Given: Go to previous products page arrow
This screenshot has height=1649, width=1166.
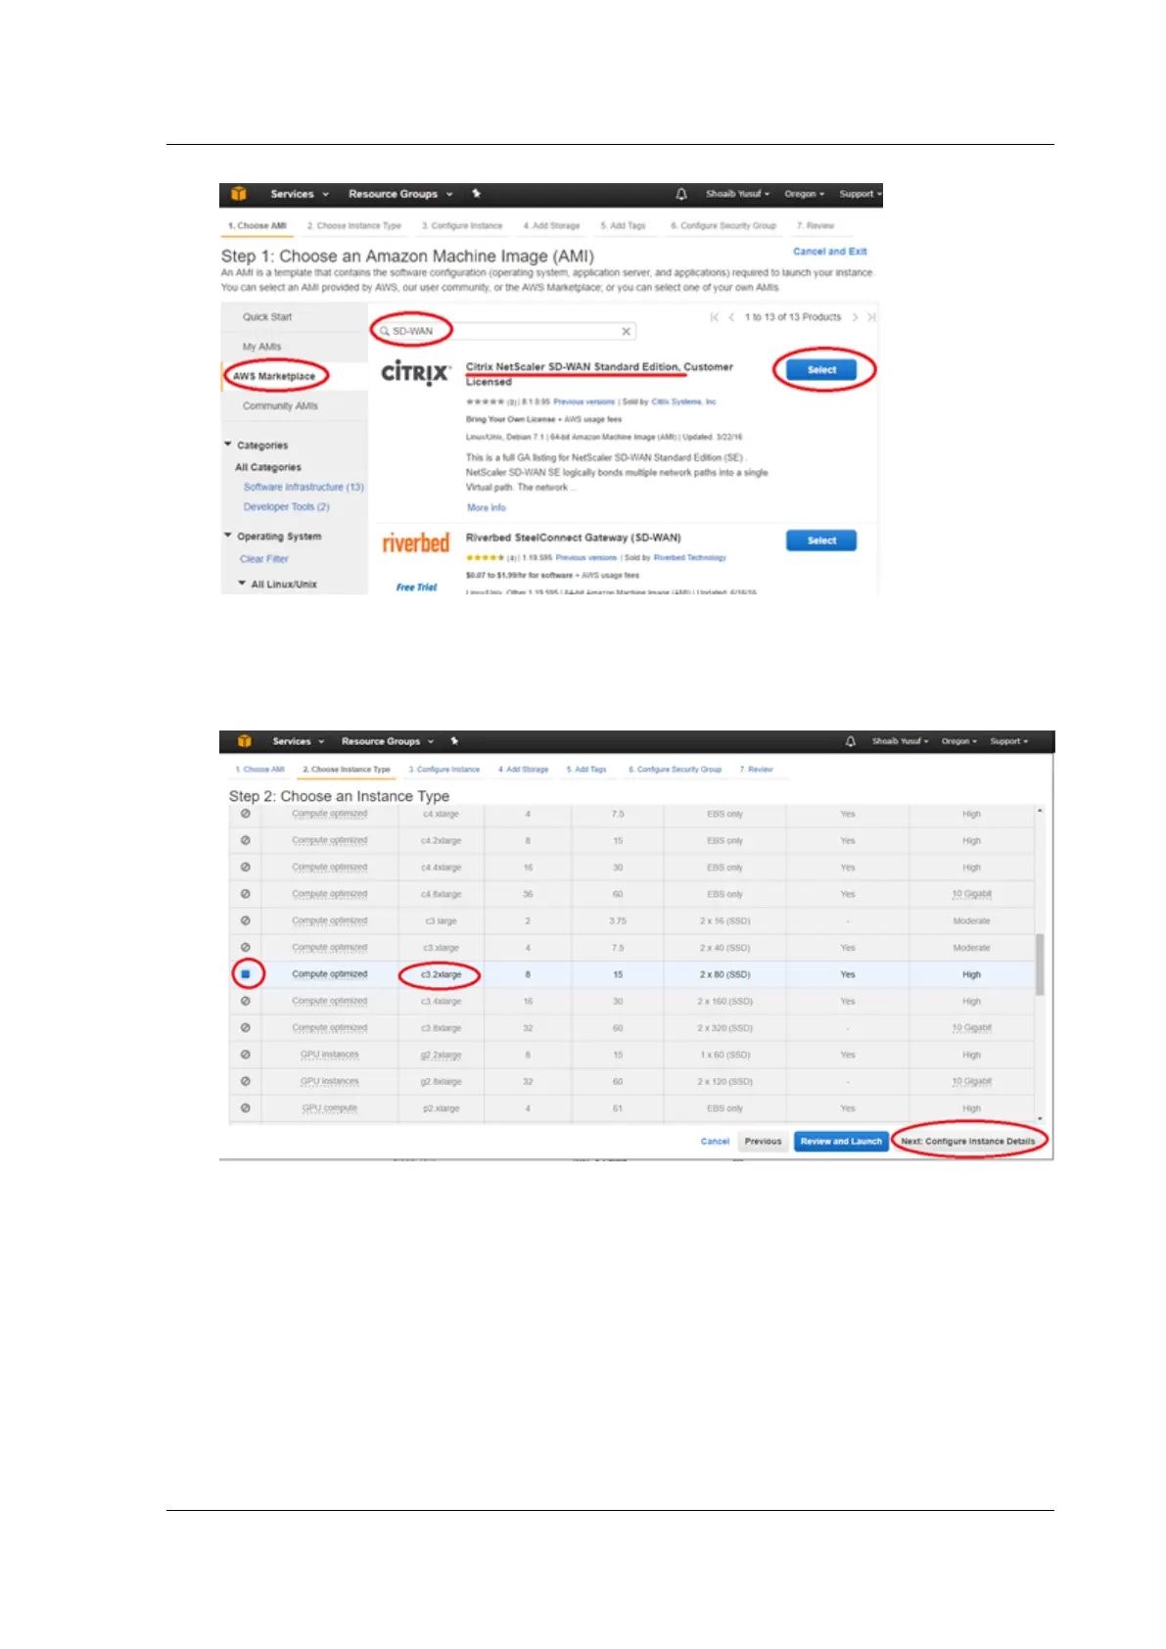Looking at the screenshot, I should coord(731,317).
